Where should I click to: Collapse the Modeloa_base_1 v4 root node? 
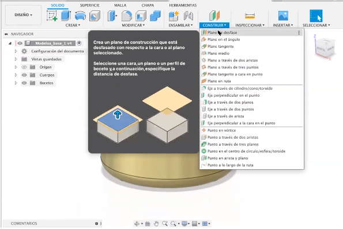click(x=10, y=43)
